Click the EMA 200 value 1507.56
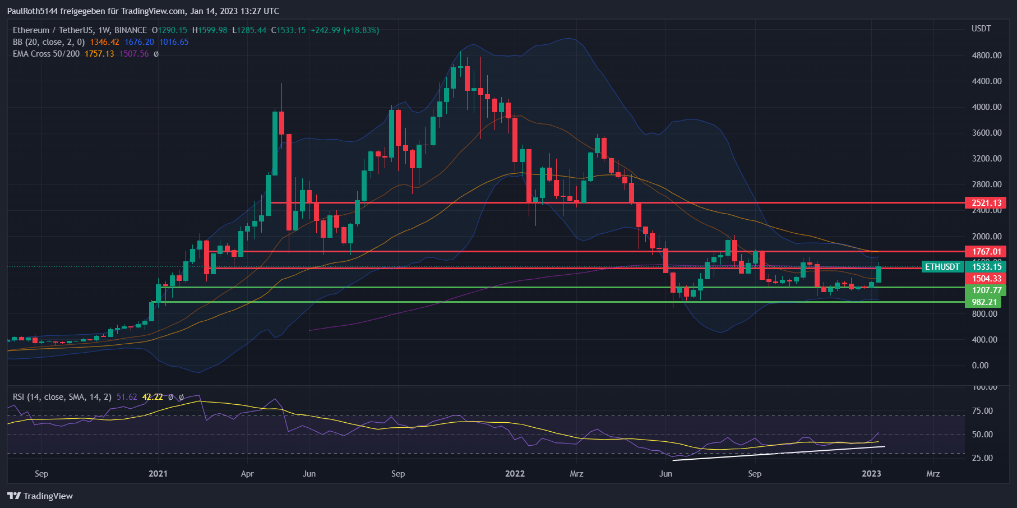The width and height of the screenshot is (1017, 508). pos(134,54)
